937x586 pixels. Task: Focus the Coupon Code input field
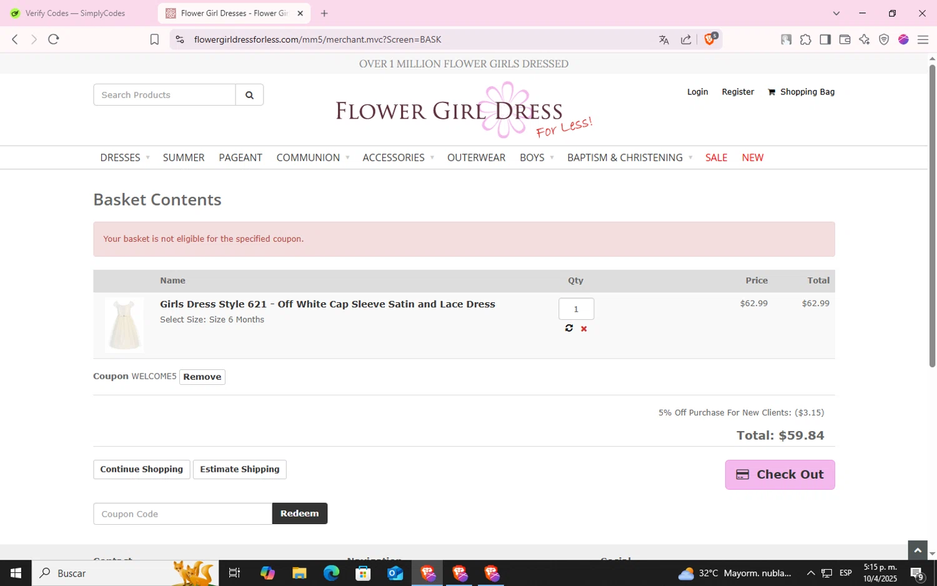(183, 514)
